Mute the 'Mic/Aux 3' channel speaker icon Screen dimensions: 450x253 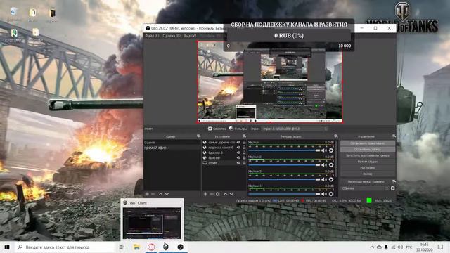click(x=324, y=180)
